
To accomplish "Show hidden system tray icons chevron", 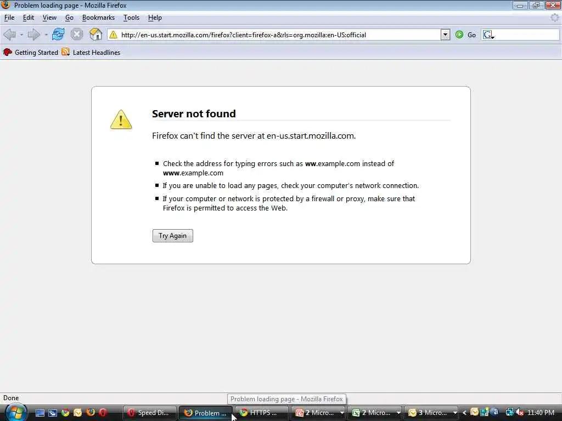I will (x=464, y=413).
